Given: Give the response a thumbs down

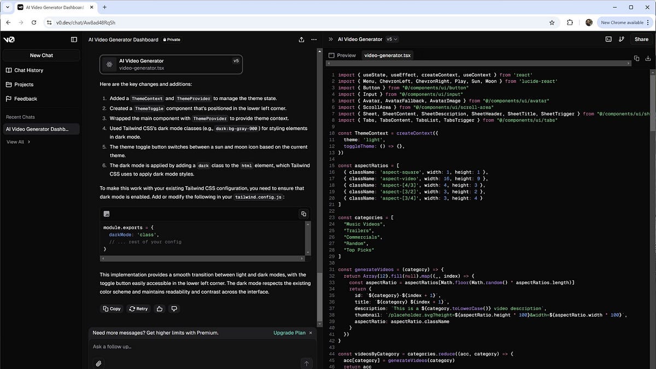Looking at the screenshot, I should point(174,309).
